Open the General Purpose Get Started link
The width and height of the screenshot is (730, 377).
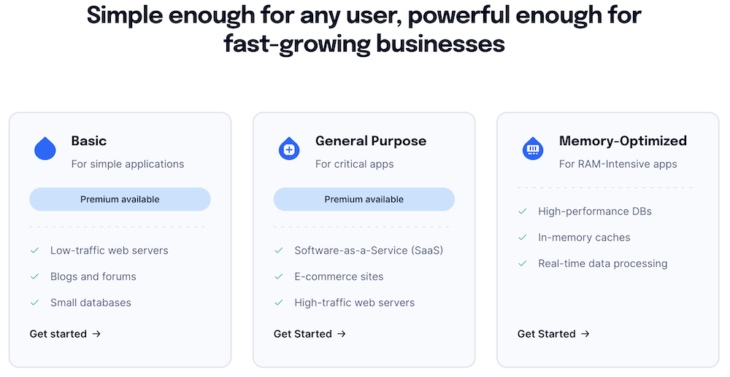coord(303,334)
